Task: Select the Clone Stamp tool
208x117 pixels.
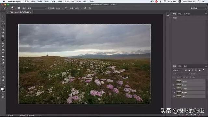Action: (x=3, y=43)
